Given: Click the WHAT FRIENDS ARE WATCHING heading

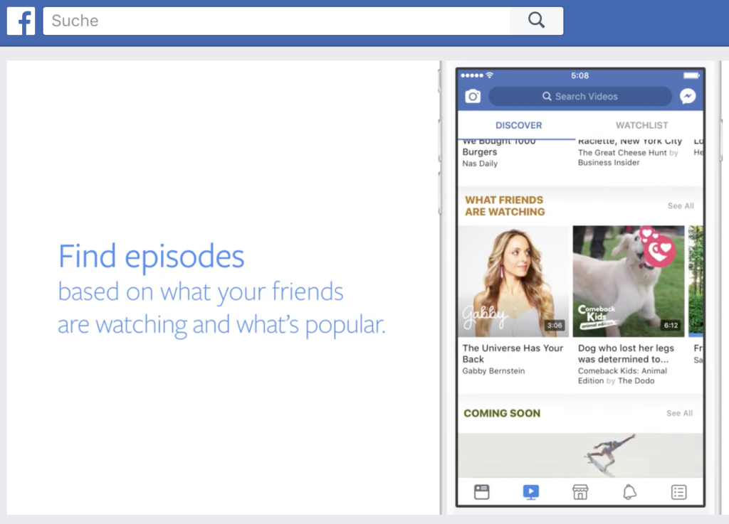Looking at the screenshot, I should 505,205.
